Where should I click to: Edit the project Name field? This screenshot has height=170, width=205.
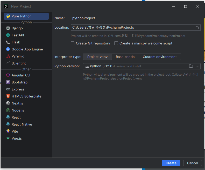coord(96,18)
